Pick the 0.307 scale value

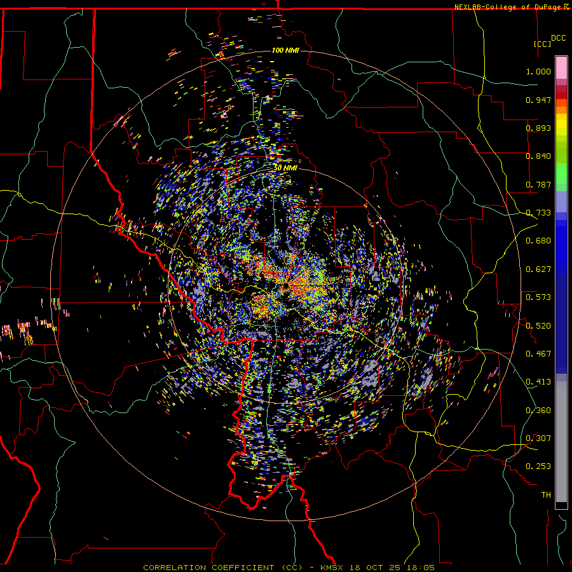(x=538, y=439)
